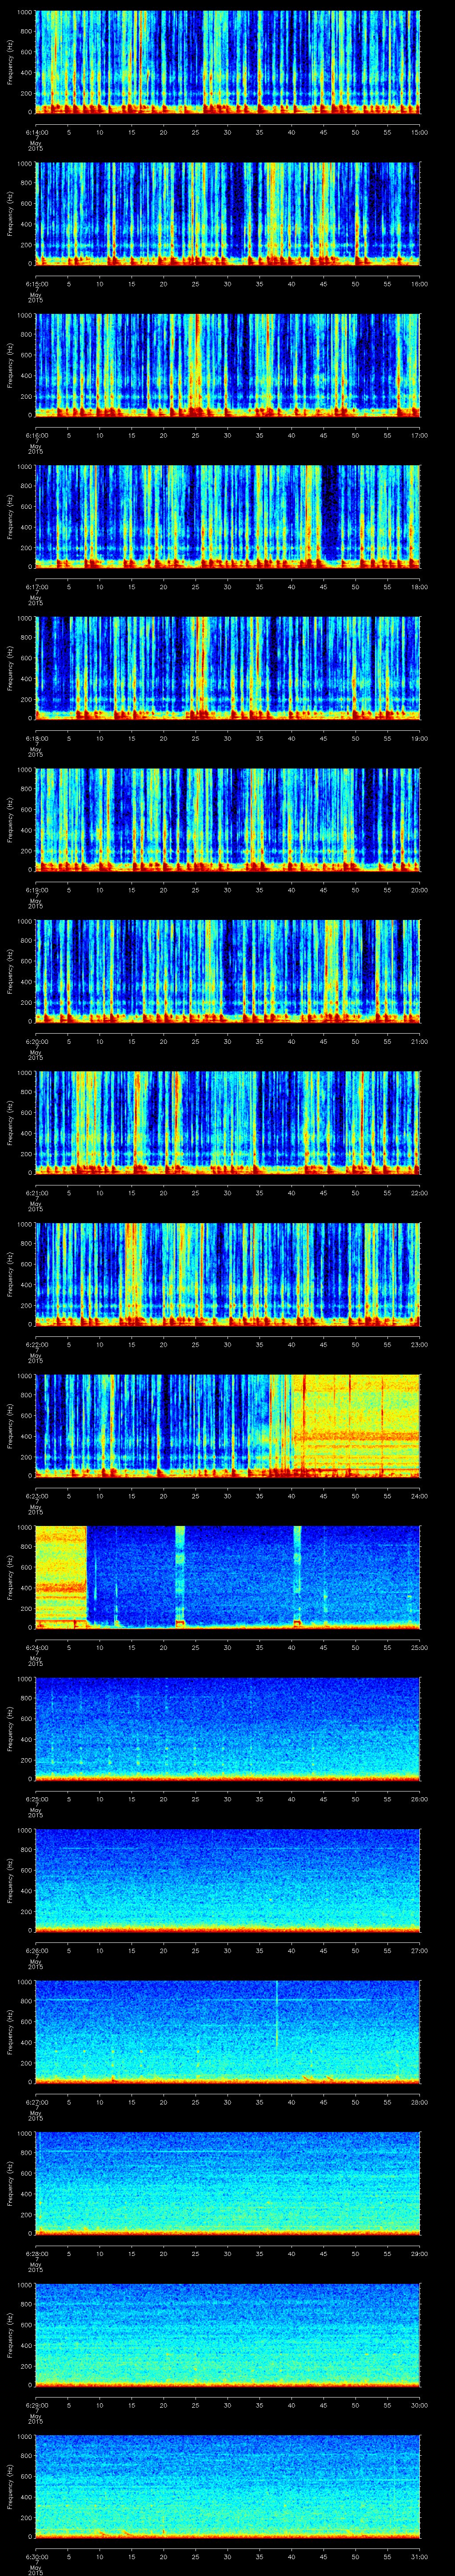Click the 6:14:00 start time label

tap(35, 132)
